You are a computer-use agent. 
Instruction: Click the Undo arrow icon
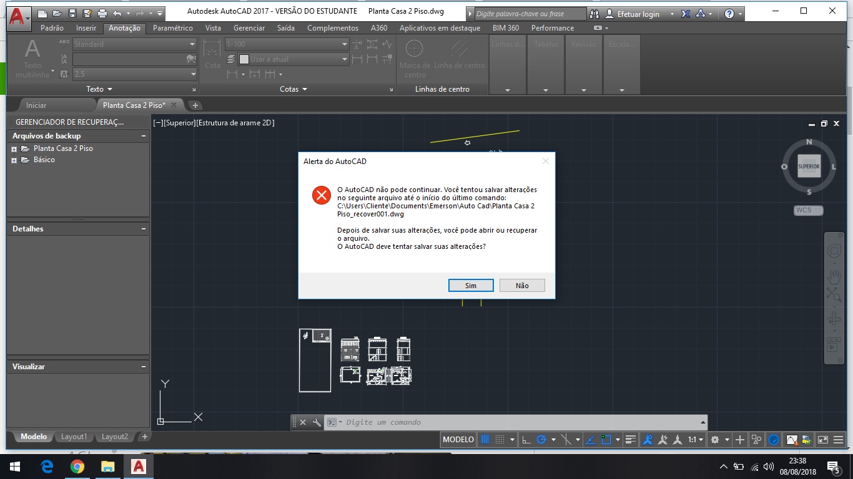point(117,13)
